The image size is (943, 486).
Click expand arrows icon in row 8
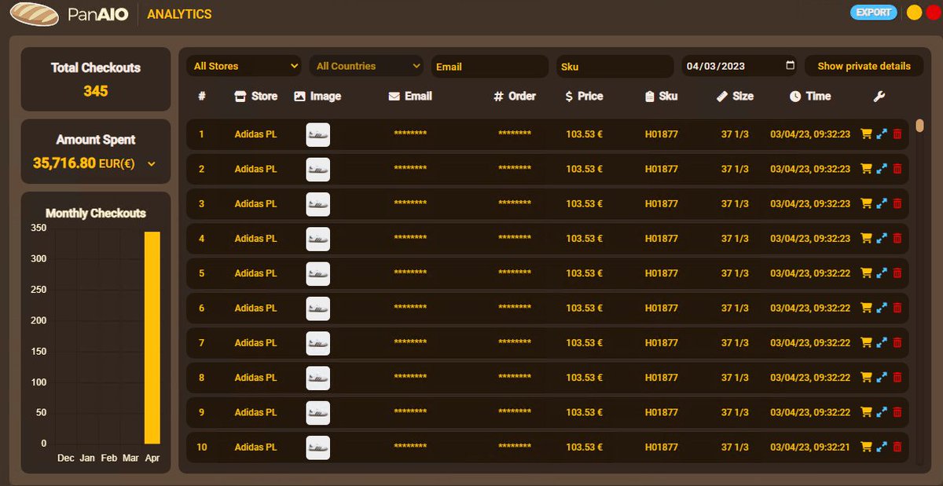[x=882, y=378]
